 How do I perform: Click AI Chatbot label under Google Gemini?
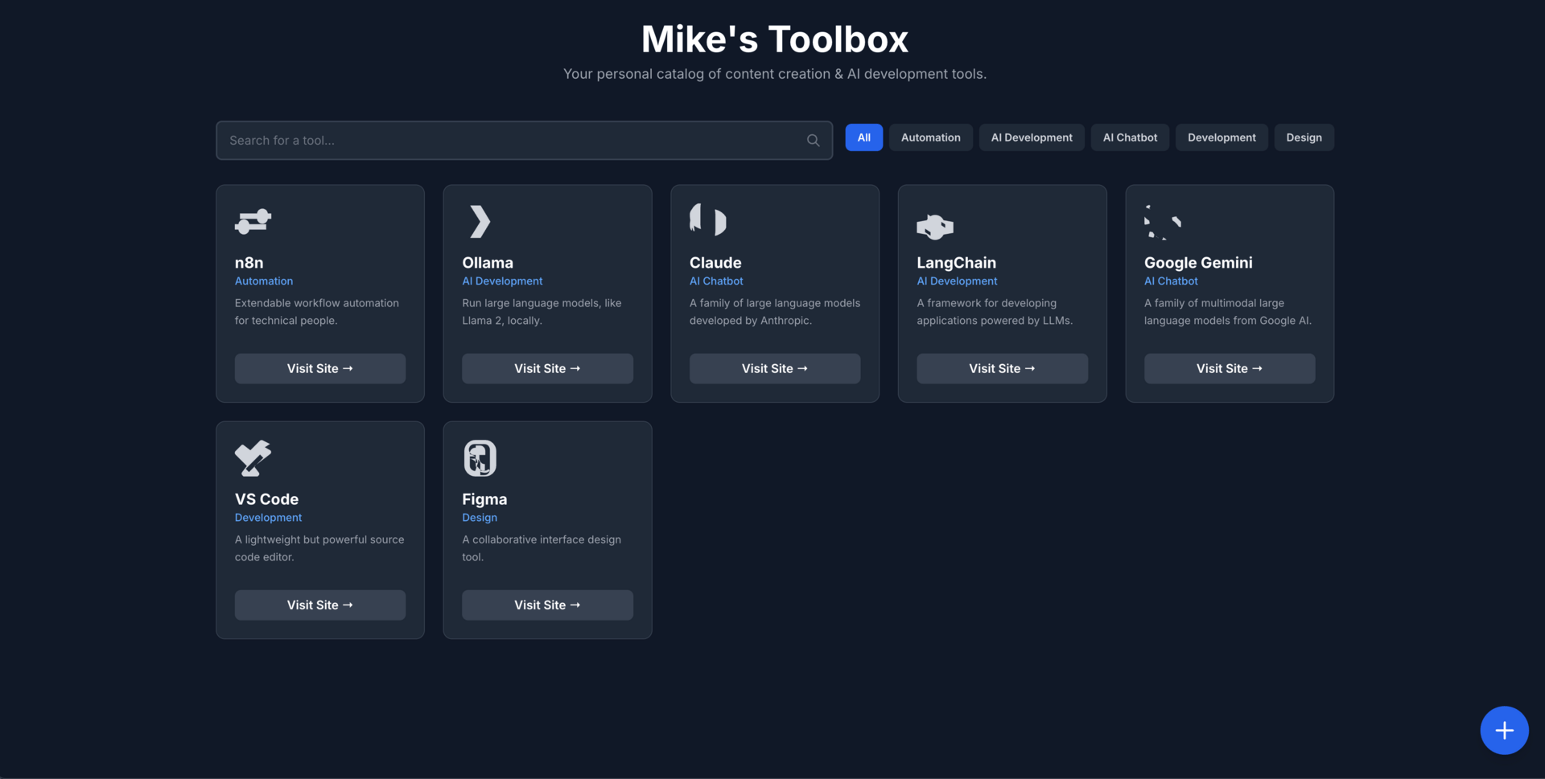click(1171, 281)
